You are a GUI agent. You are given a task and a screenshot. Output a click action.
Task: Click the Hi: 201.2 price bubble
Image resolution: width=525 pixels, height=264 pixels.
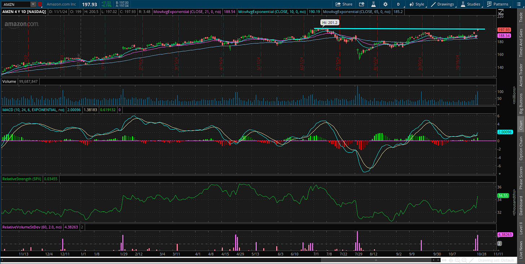tap(329, 22)
